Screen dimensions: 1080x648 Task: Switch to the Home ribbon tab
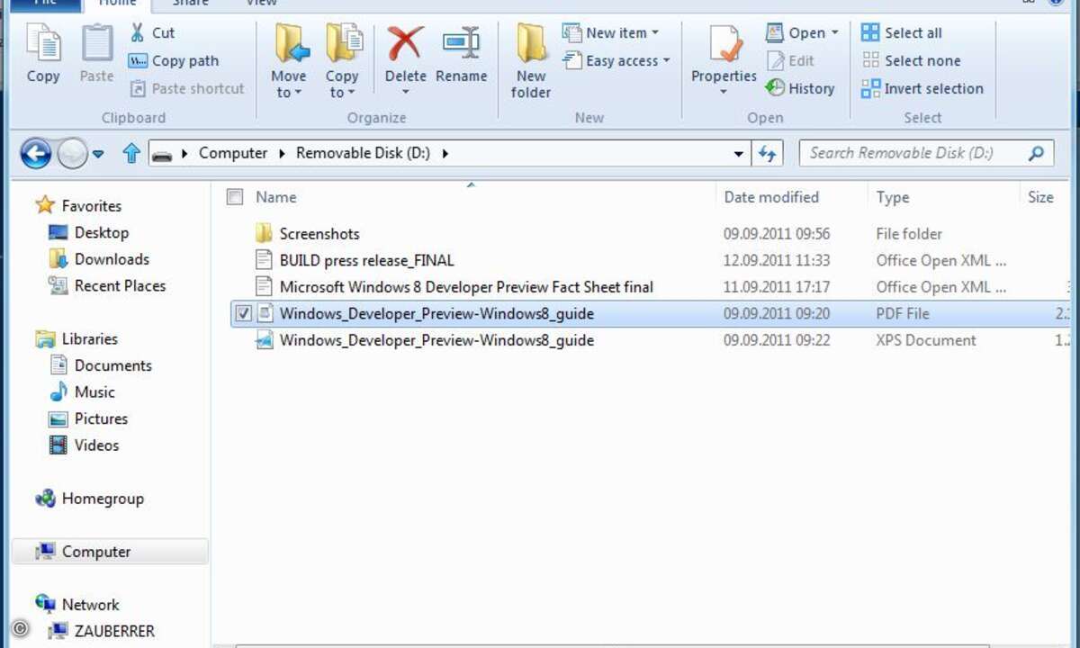117,4
